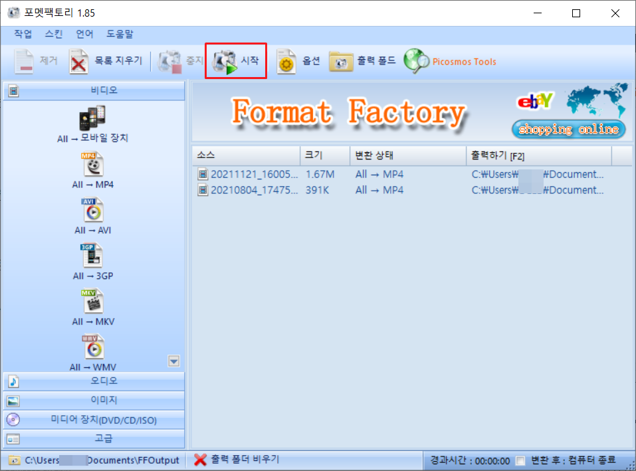Click the 출력하기 [F2] column header
The width and height of the screenshot is (636, 471).
pos(539,155)
